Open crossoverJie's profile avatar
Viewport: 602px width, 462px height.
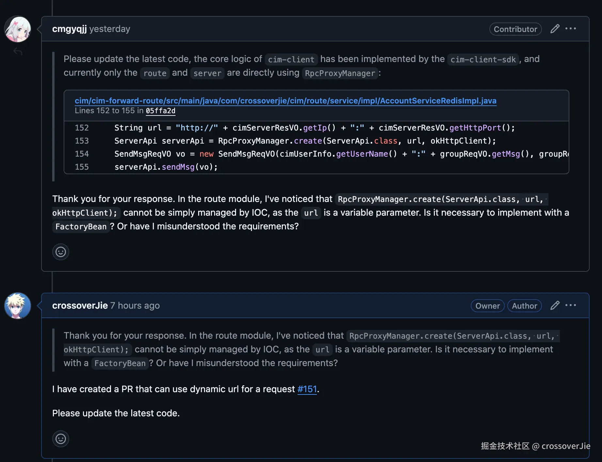tap(18, 306)
